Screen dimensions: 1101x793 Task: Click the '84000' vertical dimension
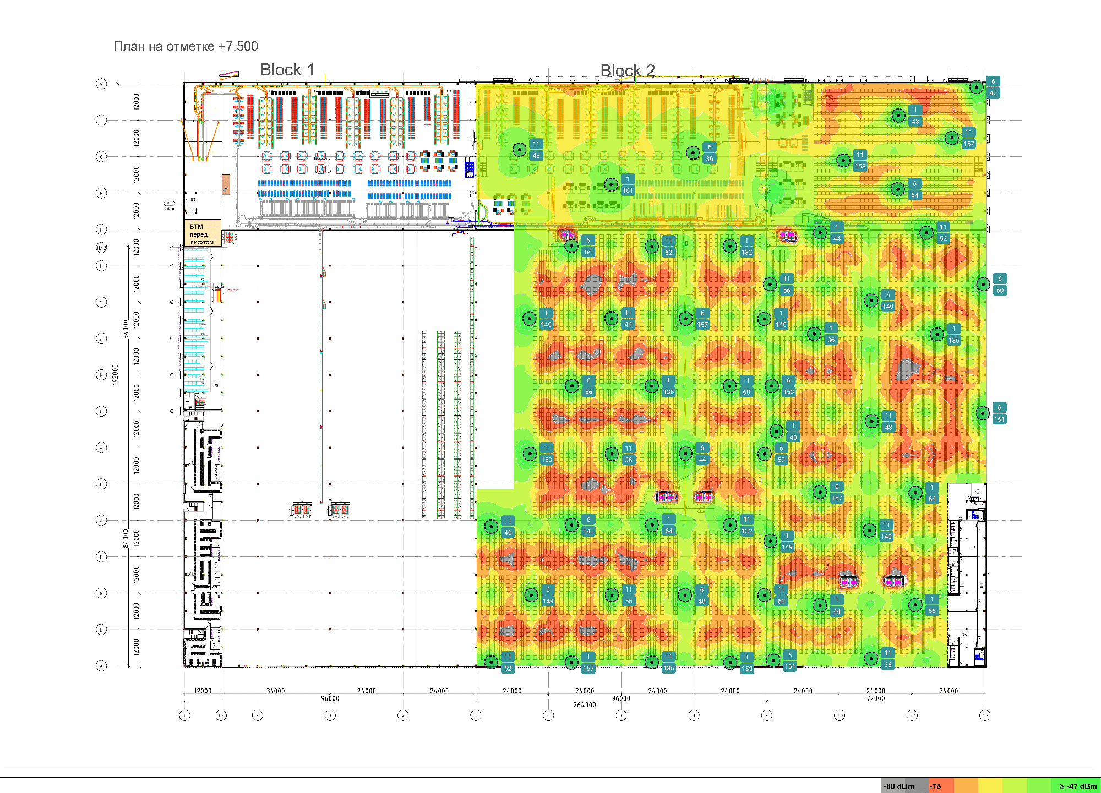coord(126,538)
